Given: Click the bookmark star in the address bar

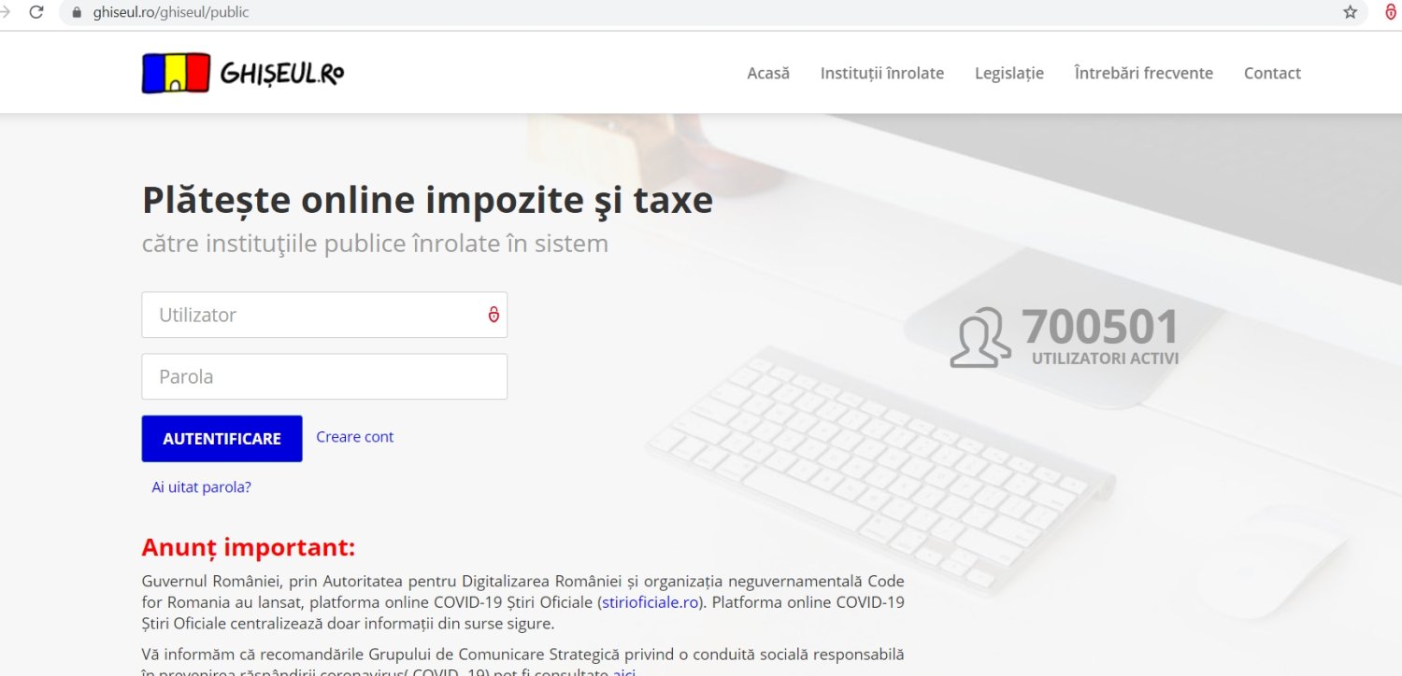Looking at the screenshot, I should point(1349,12).
